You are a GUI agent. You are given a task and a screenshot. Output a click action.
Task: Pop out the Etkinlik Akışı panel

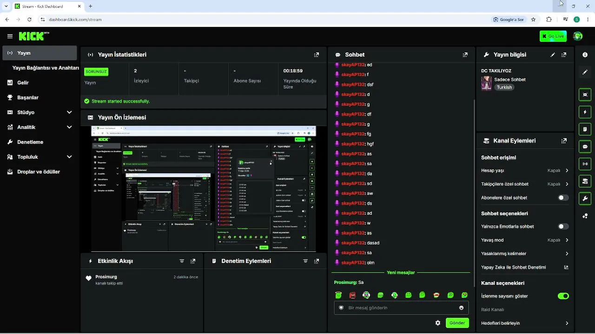(193, 261)
